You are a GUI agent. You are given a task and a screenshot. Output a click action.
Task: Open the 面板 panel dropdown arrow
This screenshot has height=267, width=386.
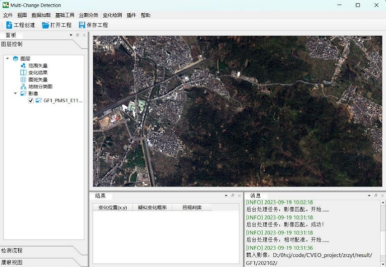point(72,36)
